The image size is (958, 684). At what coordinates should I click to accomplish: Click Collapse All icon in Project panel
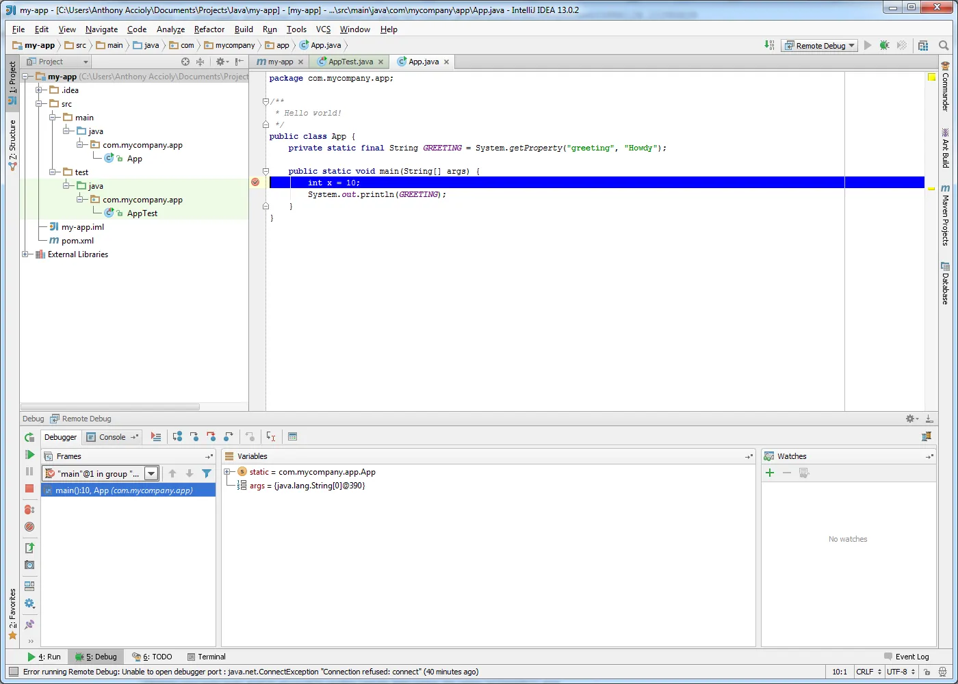[x=200, y=62]
